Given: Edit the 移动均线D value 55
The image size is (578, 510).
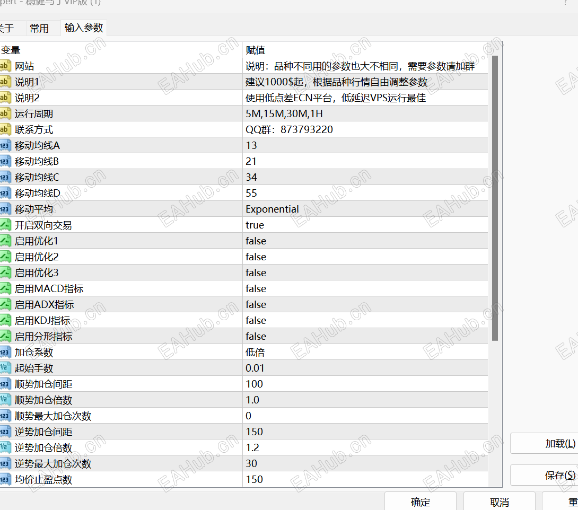Looking at the screenshot, I should coord(365,193).
